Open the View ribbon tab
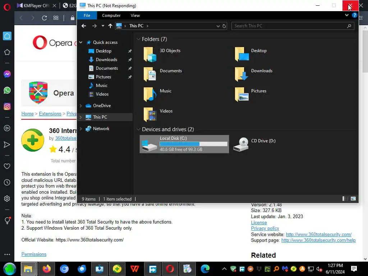 [135, 15]
